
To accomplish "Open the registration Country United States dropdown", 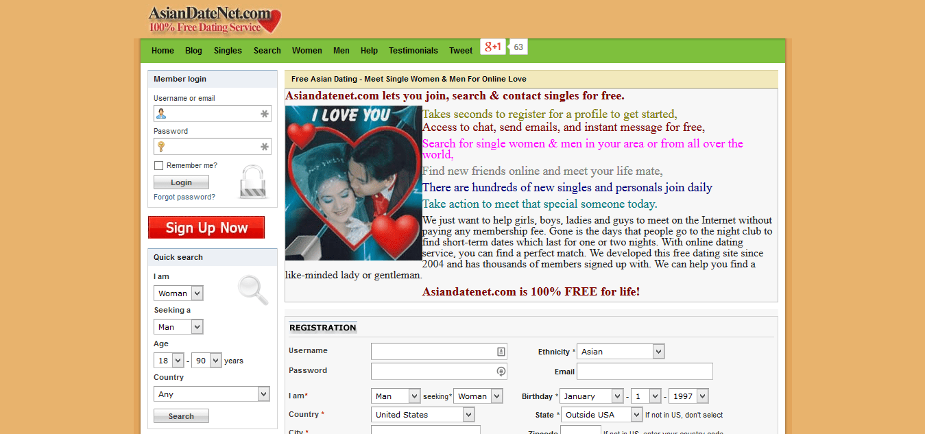I will click(x=422, y=415).
